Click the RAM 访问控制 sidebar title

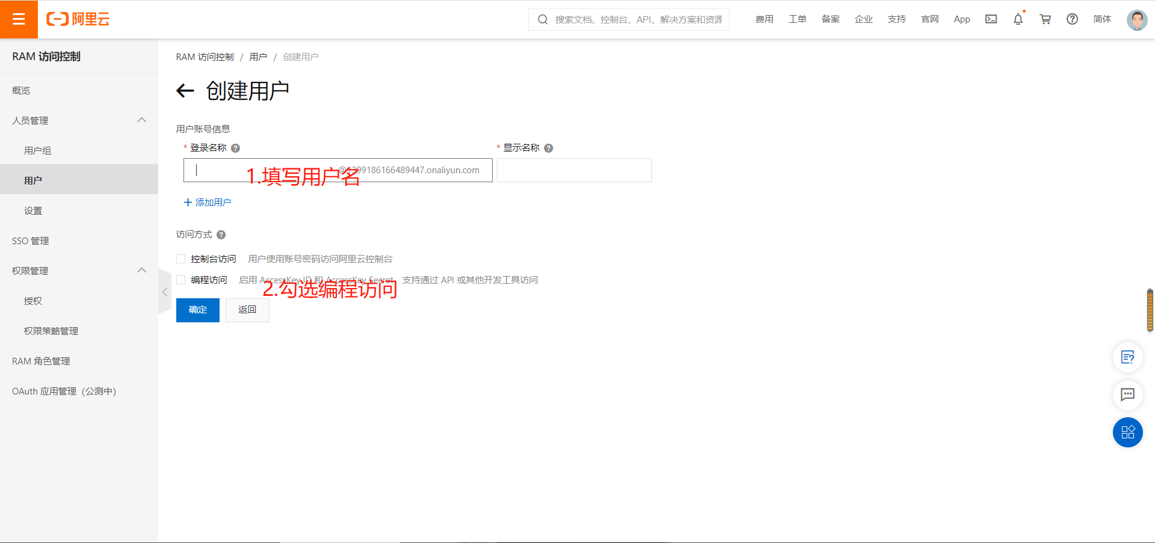click(x=46, y=57)
